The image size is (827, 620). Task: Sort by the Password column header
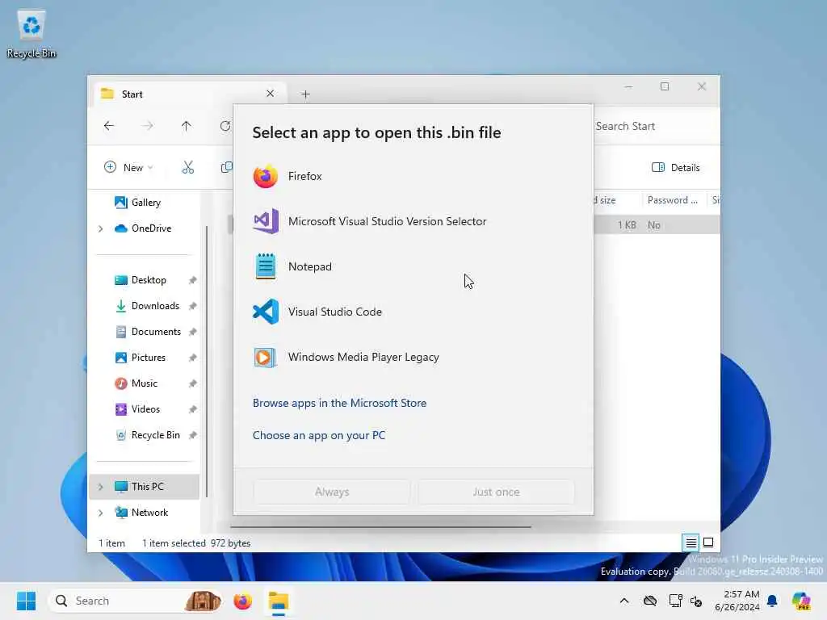[674, 200]
